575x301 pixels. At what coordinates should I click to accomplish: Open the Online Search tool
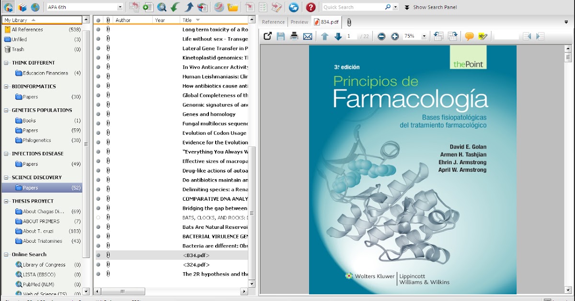tap(162, 7)
